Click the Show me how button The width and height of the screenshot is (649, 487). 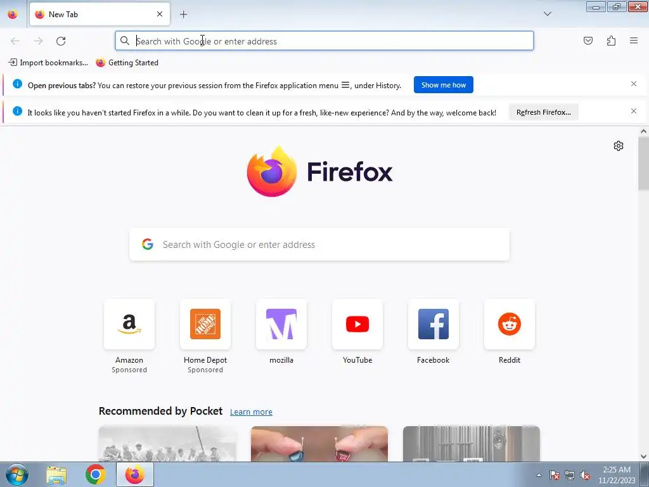tap(443, 85)
